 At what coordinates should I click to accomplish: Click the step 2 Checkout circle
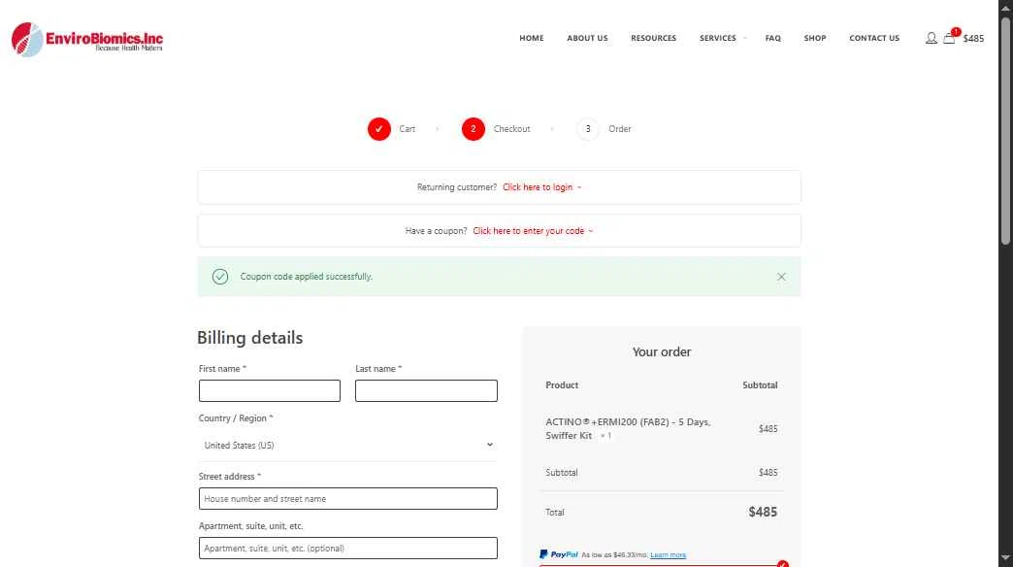coord(473,129)
